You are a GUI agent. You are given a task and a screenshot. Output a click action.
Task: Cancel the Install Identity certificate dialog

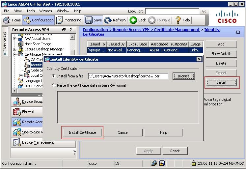click(123, 132)
